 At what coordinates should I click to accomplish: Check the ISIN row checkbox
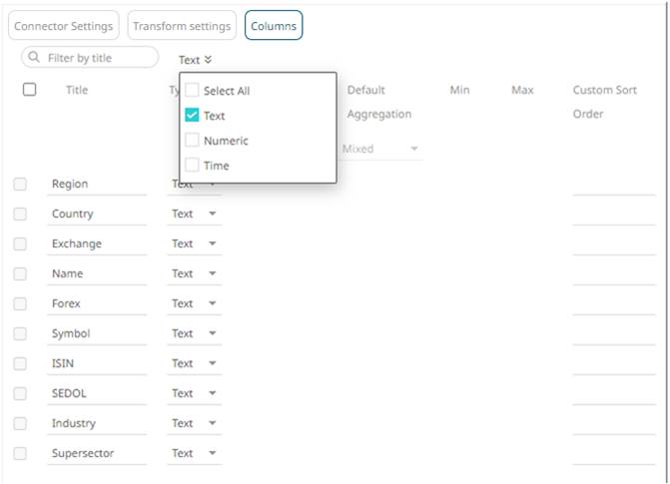[21, 363]
